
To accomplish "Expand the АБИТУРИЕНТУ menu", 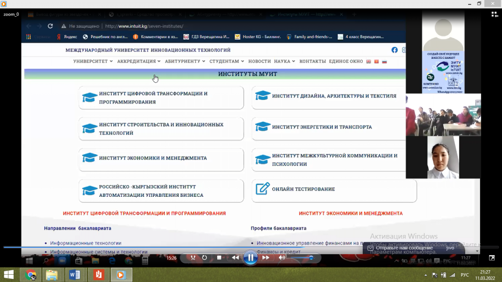I will [185, 61].
